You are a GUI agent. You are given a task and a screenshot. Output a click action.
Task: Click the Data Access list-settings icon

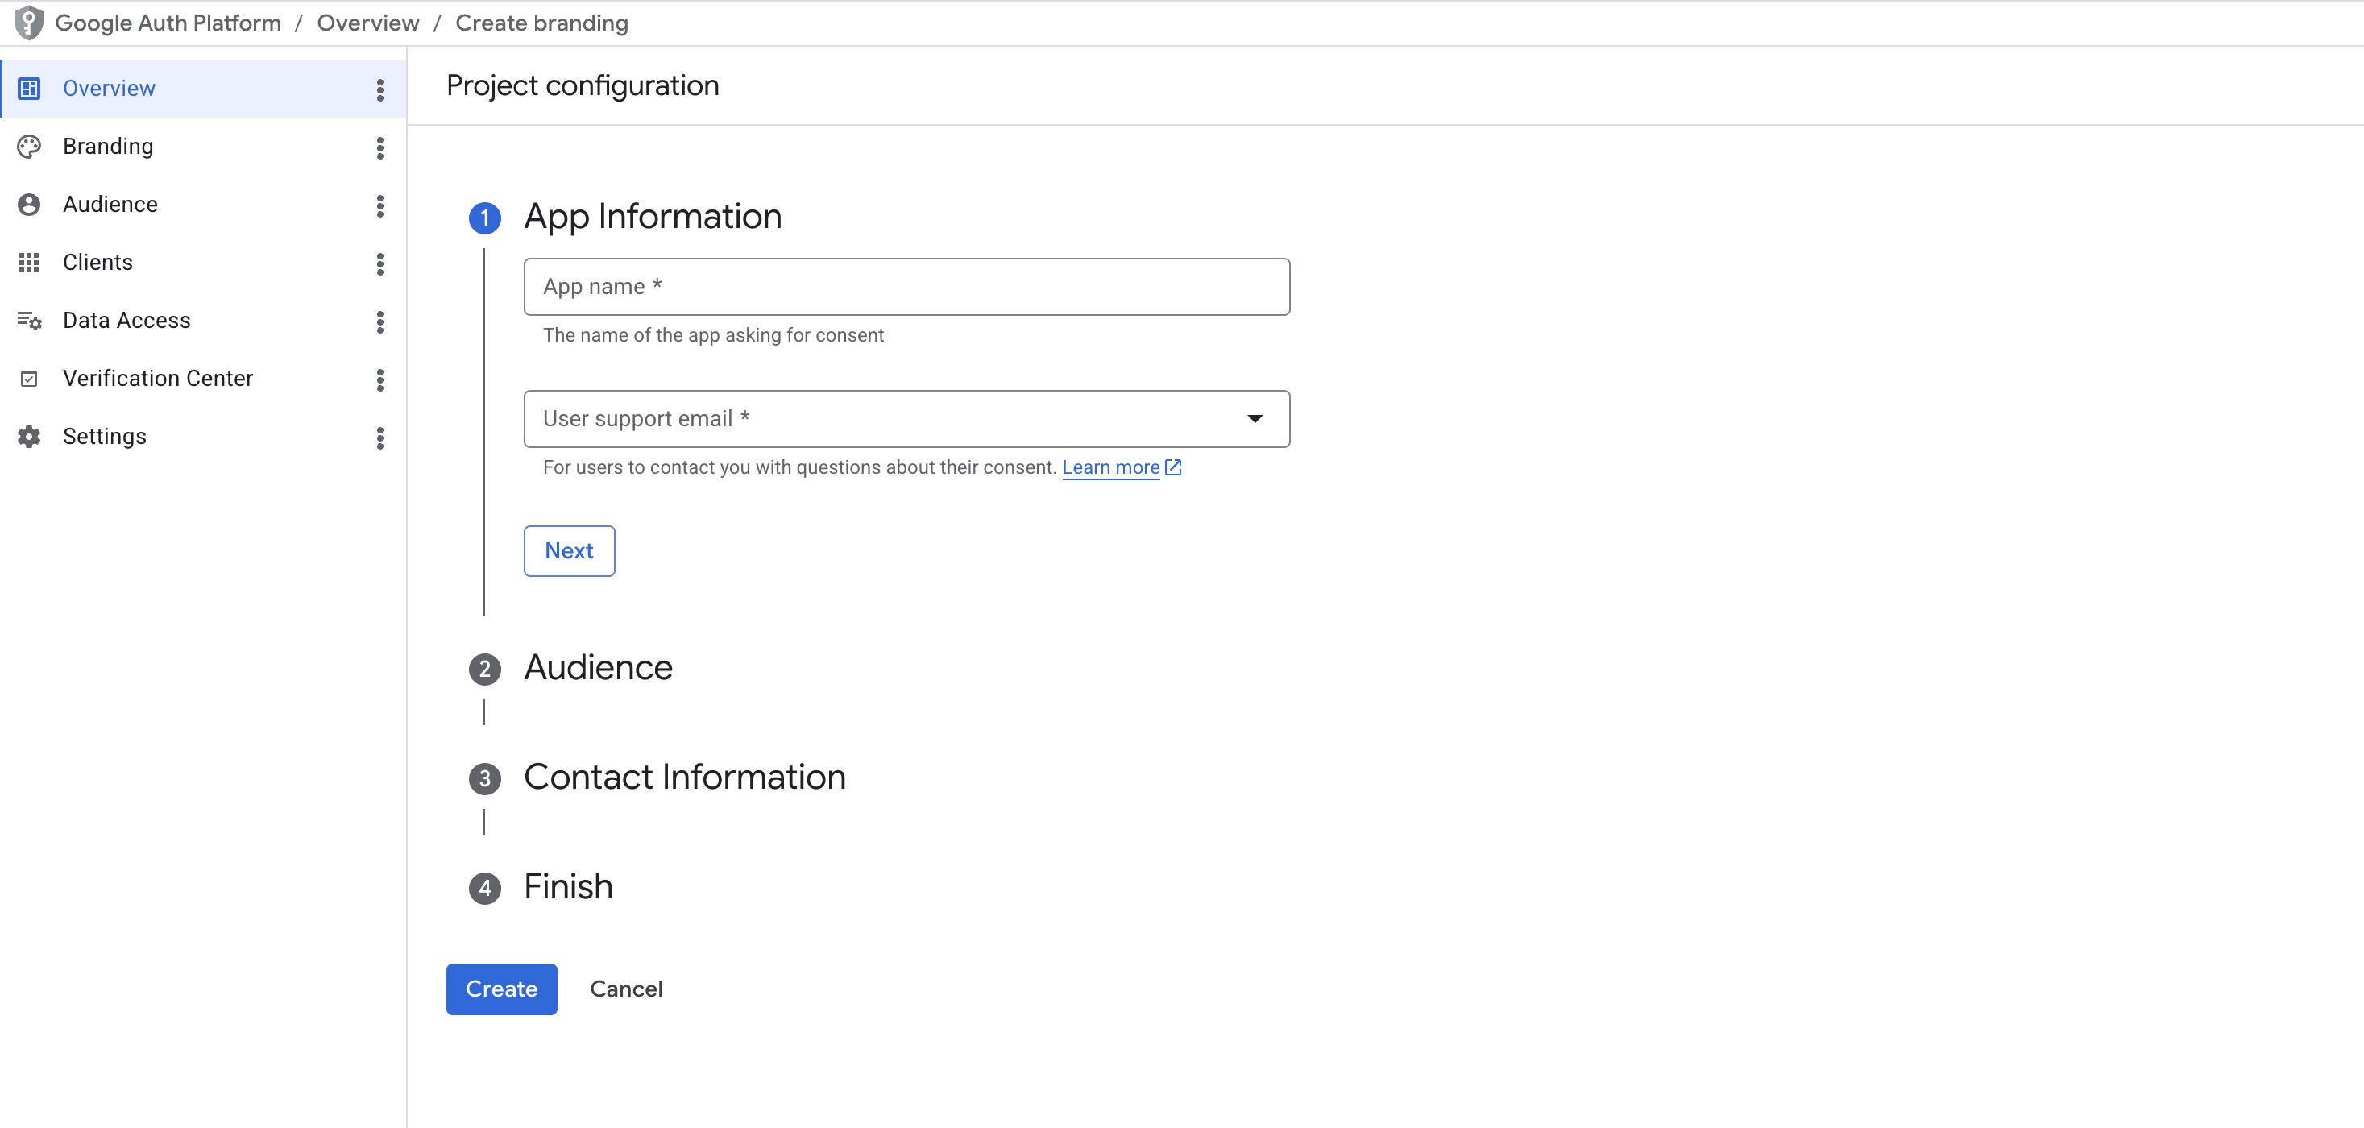pos(29,321)
